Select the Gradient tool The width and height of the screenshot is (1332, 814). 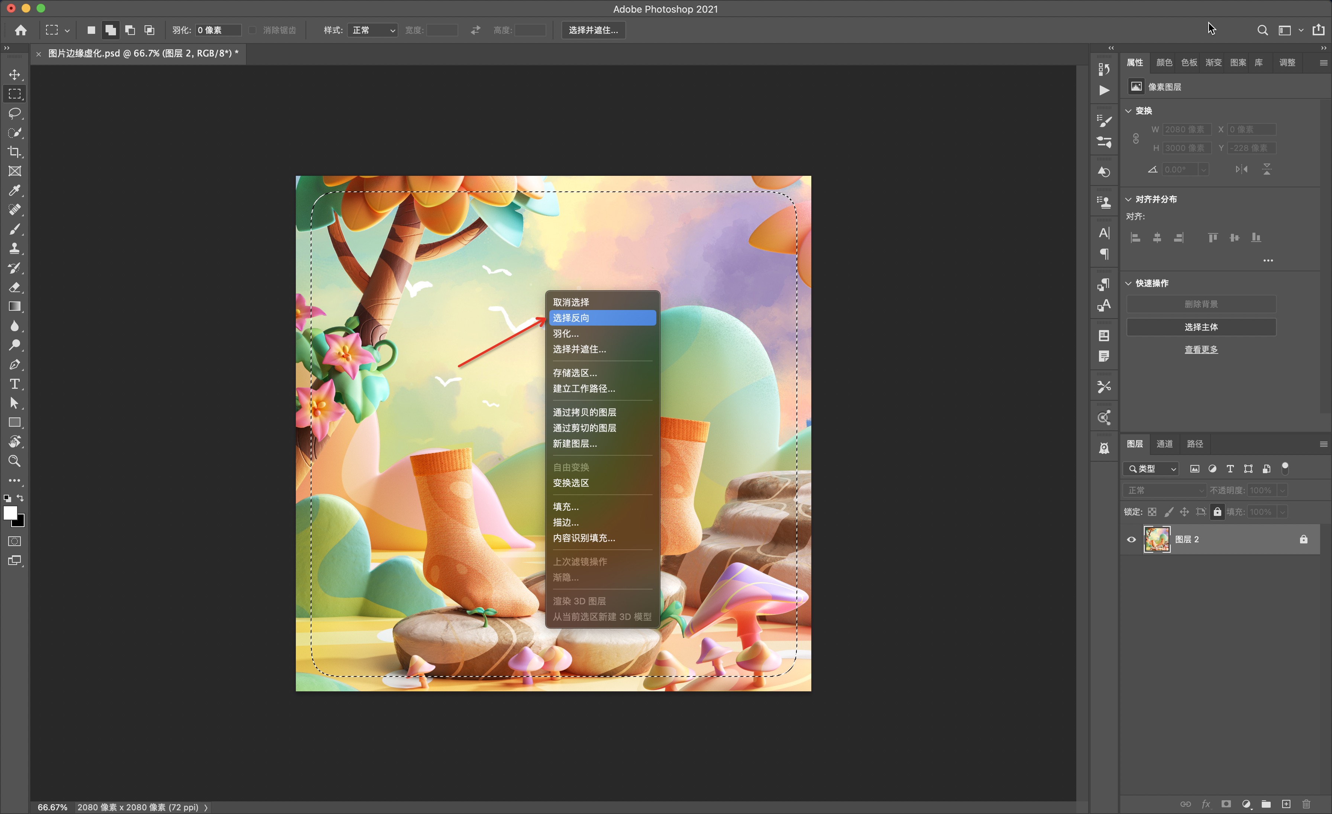click(x=14, y=307)
